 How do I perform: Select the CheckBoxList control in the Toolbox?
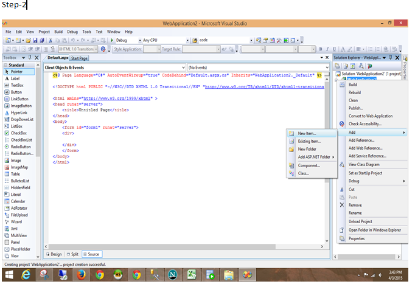tap(21, 139)
